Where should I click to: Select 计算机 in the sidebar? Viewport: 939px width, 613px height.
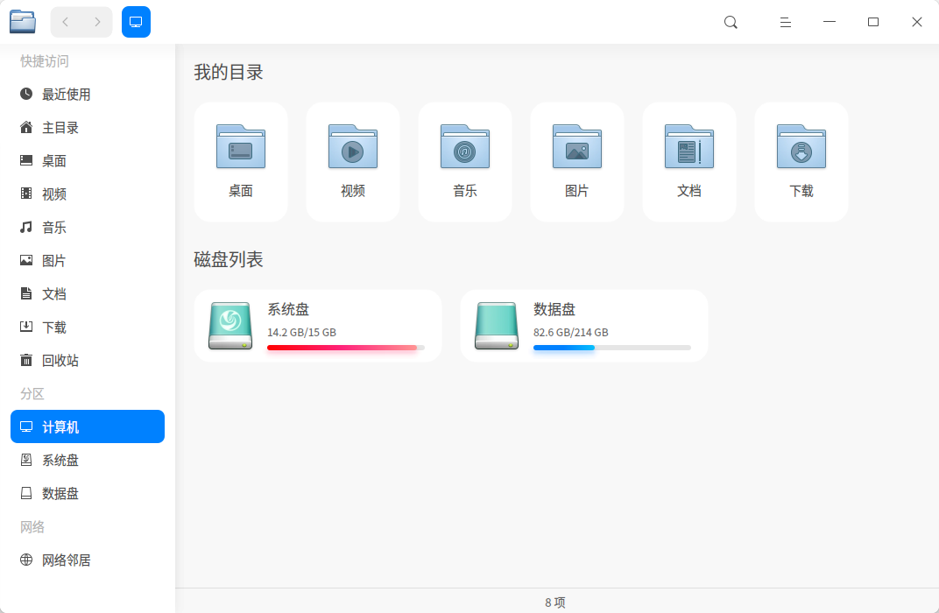88,426
